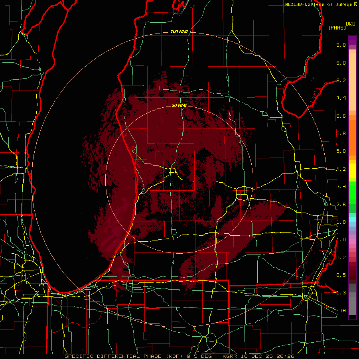This screenshot has width=359, height=359.
Task: Click the TH threshold label on scale
Action: 343,310
